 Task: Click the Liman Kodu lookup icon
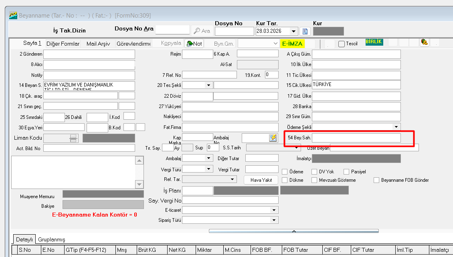pyautogui.click(x=73, y=138)
